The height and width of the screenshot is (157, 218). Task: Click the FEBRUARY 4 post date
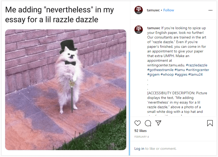[141, 137]
